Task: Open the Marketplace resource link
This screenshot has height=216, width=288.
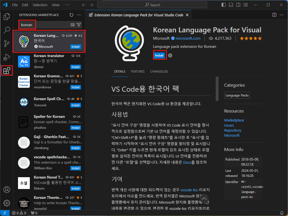Action: (234, 120)
